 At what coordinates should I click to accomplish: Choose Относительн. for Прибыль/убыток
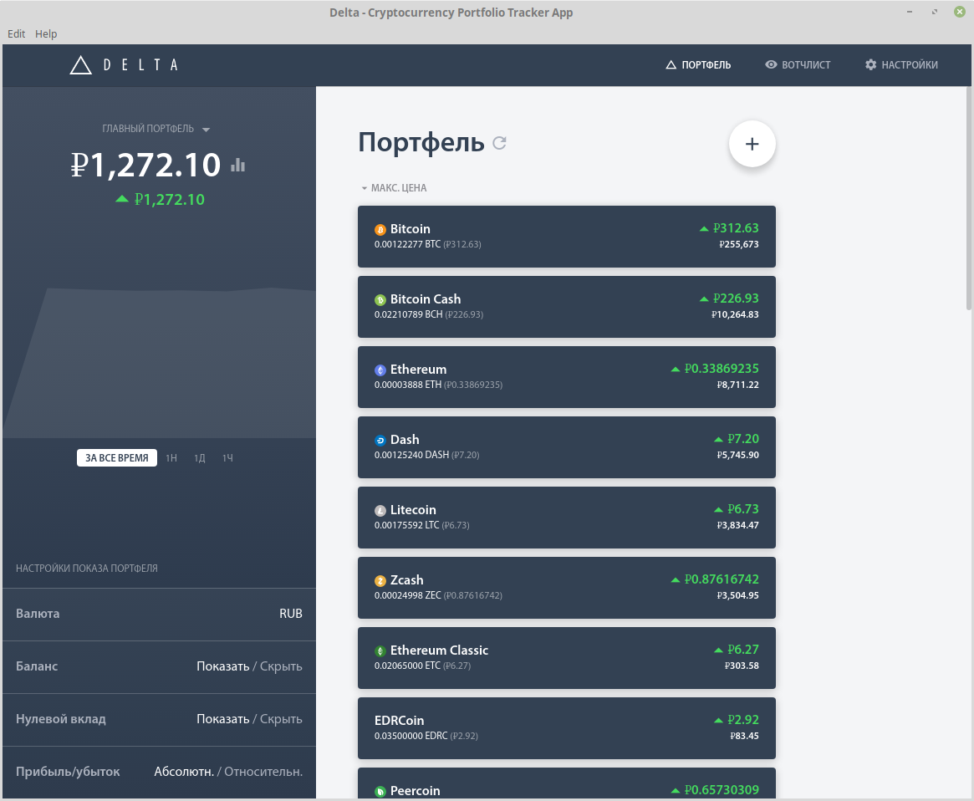pyautogui.click(x=263, y=772)
